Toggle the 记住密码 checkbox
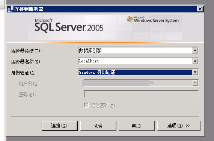 (86, 105)
